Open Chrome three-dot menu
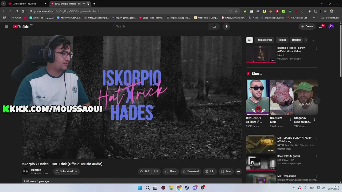This screenshot has width=342, height=192. coord(338,11)
